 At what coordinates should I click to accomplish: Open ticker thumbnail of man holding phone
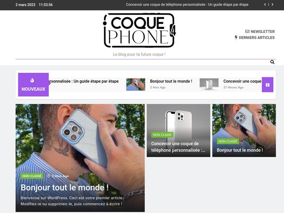136,84
